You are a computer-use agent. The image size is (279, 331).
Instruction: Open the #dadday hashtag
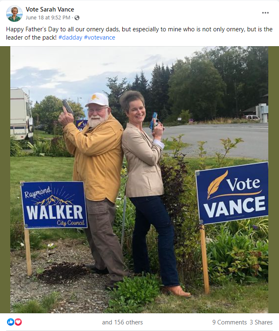(70, 38)
